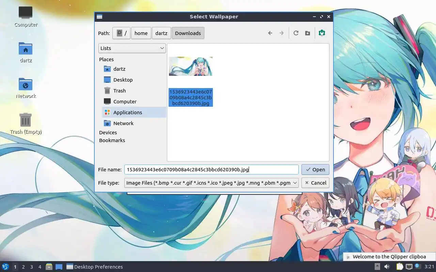Switch to desktop workspace 1

click(15, 267)
